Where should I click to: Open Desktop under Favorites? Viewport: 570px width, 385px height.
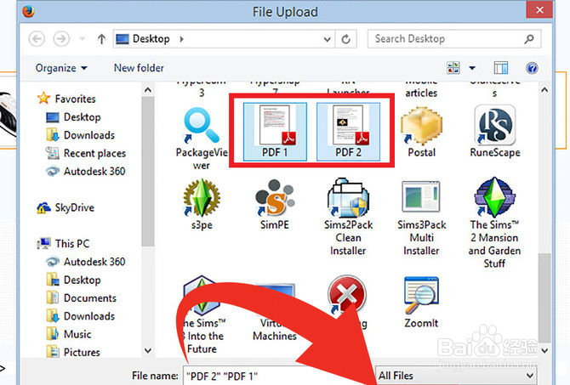[x=73, y=117]
